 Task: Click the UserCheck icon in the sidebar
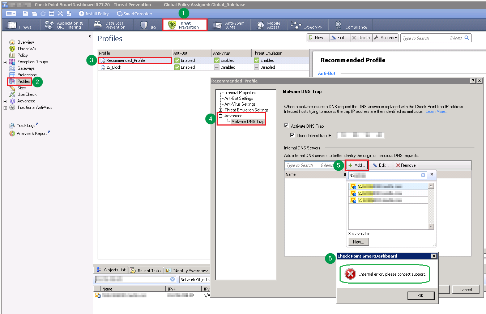pyautogui.click(x=12, y=94)
